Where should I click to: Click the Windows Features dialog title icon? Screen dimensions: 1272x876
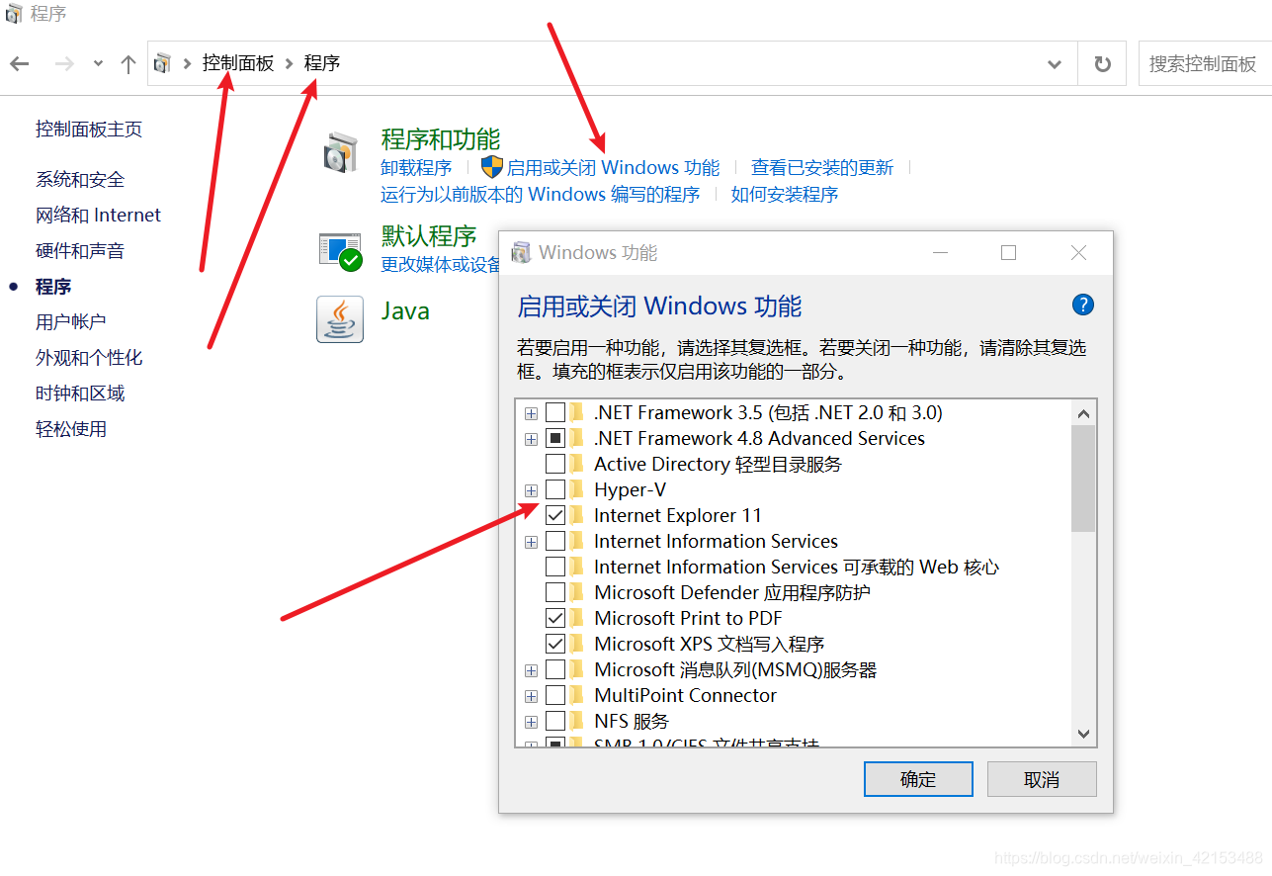521,253
